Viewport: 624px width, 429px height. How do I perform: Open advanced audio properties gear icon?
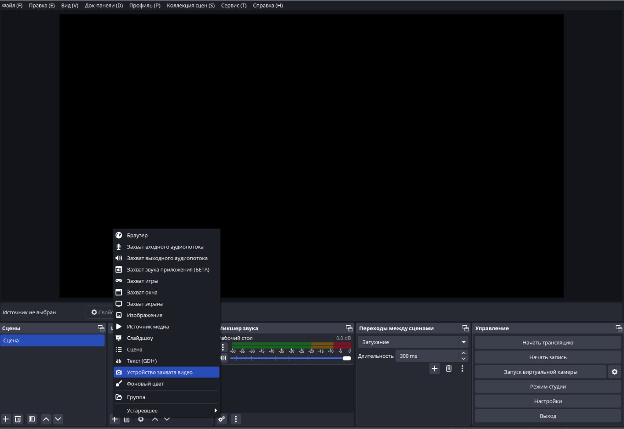(222, 419)
